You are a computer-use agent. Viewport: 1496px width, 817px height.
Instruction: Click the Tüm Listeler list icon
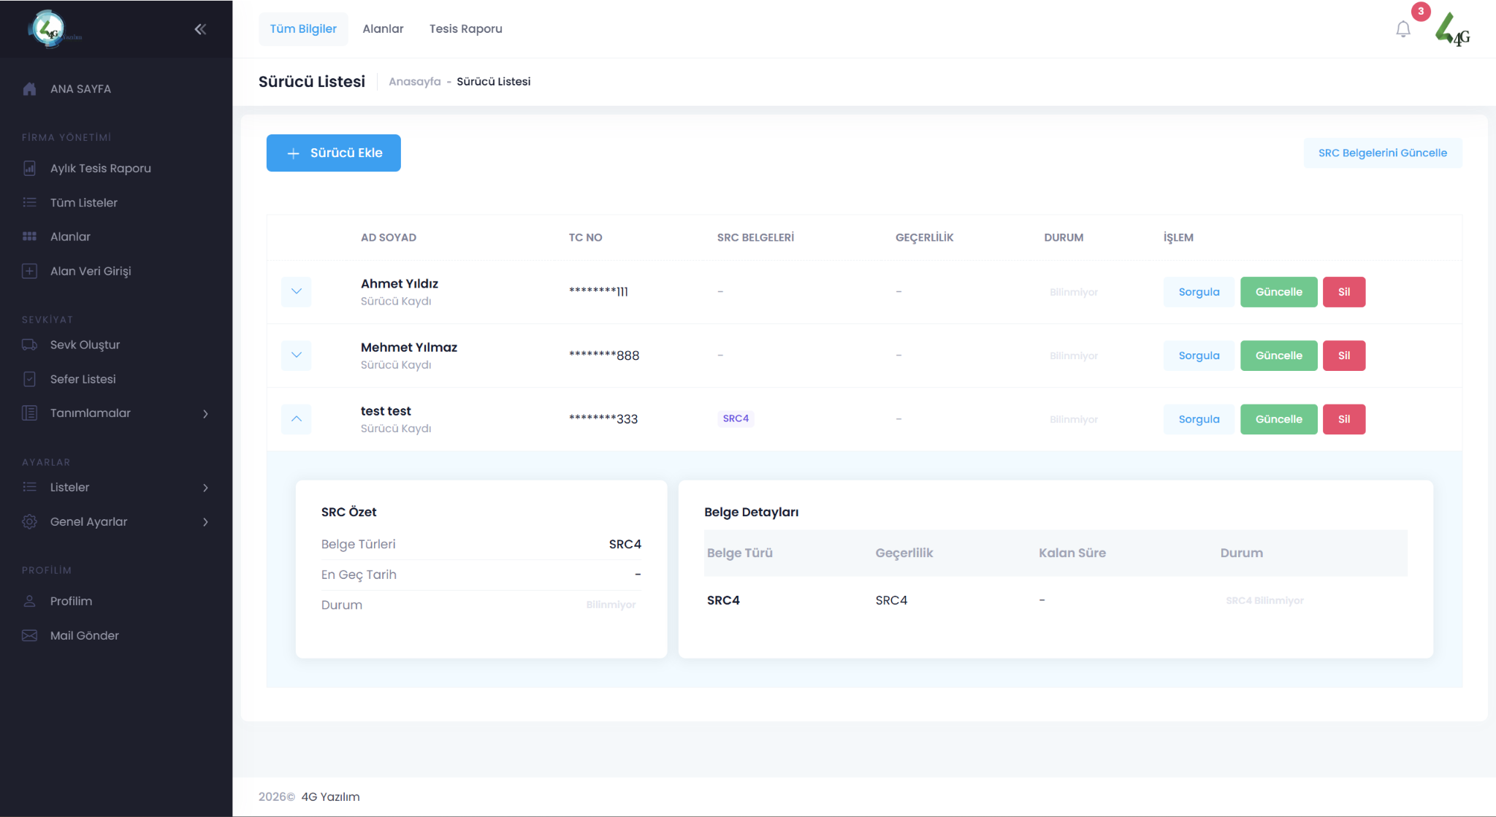[x=29, y=202]
